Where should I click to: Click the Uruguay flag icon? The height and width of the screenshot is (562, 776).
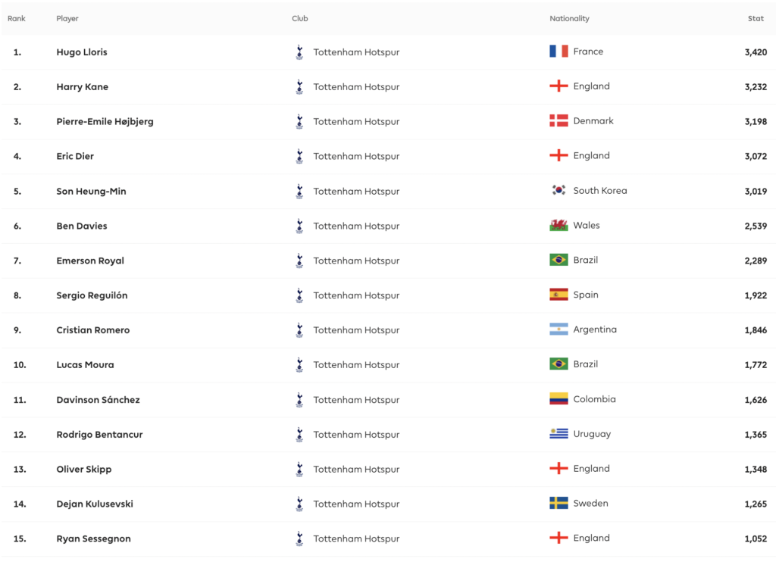click(559, 434)
